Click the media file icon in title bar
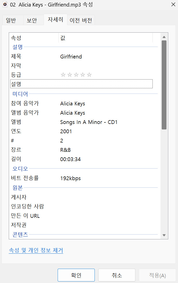 click(5, 5)
